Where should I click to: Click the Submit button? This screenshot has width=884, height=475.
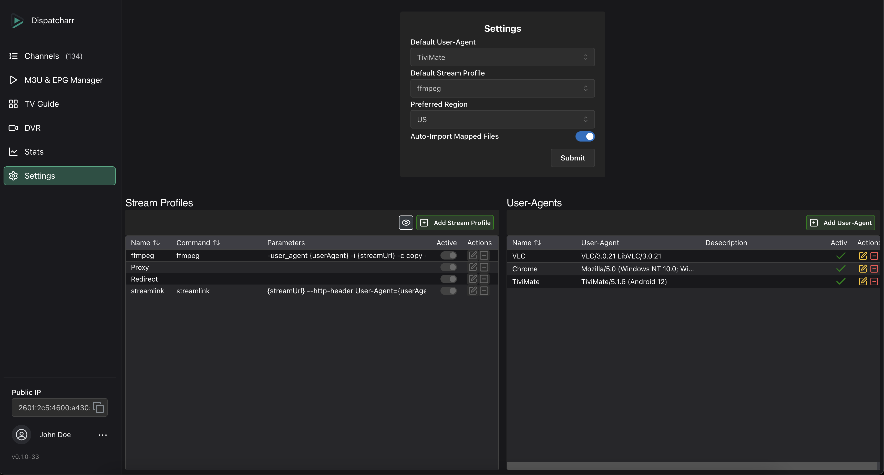(572, 158)
